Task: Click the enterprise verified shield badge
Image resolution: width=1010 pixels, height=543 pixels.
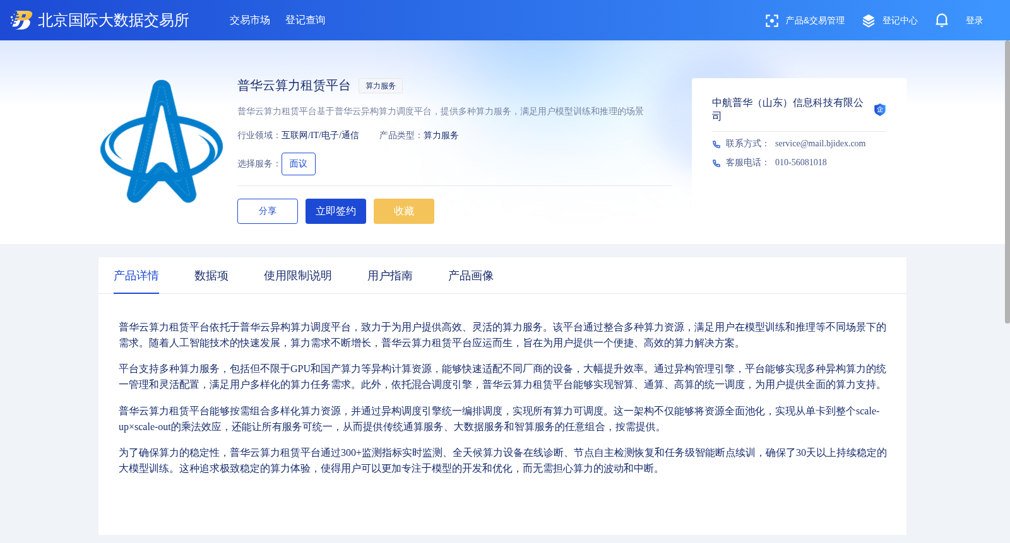Action: point(879,110)
